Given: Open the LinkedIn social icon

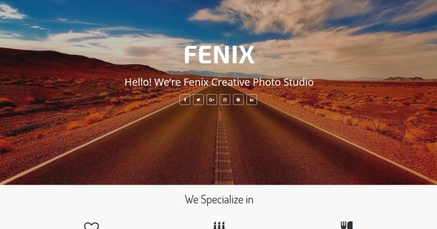Looking at the screenshot, I should pyautogui.click(x=251, y=100).
